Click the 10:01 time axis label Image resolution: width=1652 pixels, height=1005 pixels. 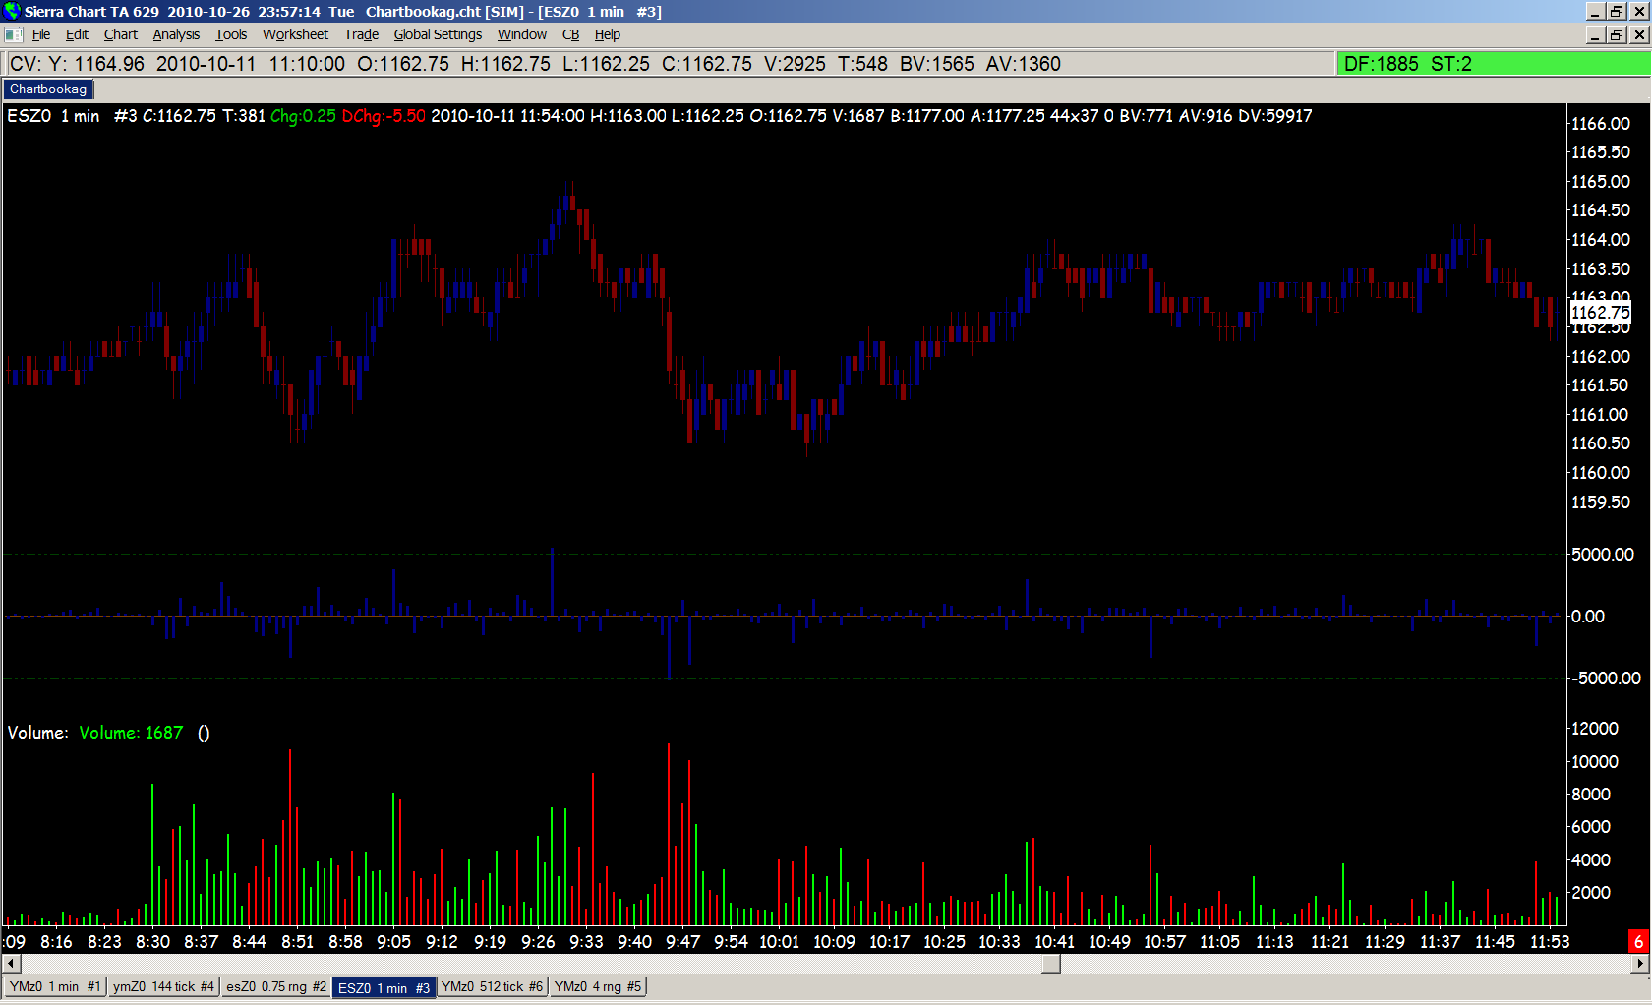click(x=779, y=942)
